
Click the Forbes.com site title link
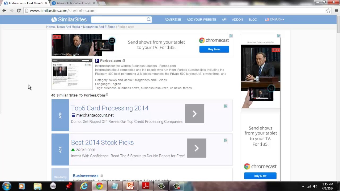[110, 61]
